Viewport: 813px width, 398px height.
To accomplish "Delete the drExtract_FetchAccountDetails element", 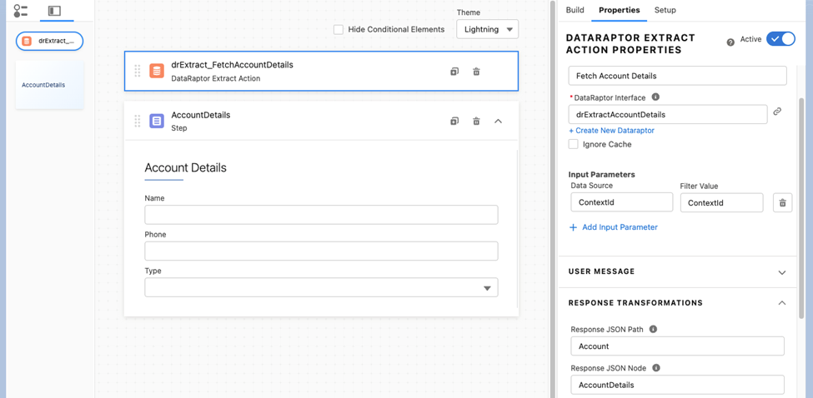I will click(x=476, y=72).
